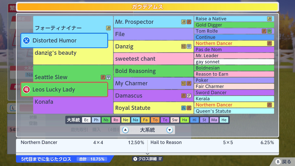Viewport: 295px width, 166px height.
Task: Select the Distorted Humor sire entry
Action: point(64,40)
